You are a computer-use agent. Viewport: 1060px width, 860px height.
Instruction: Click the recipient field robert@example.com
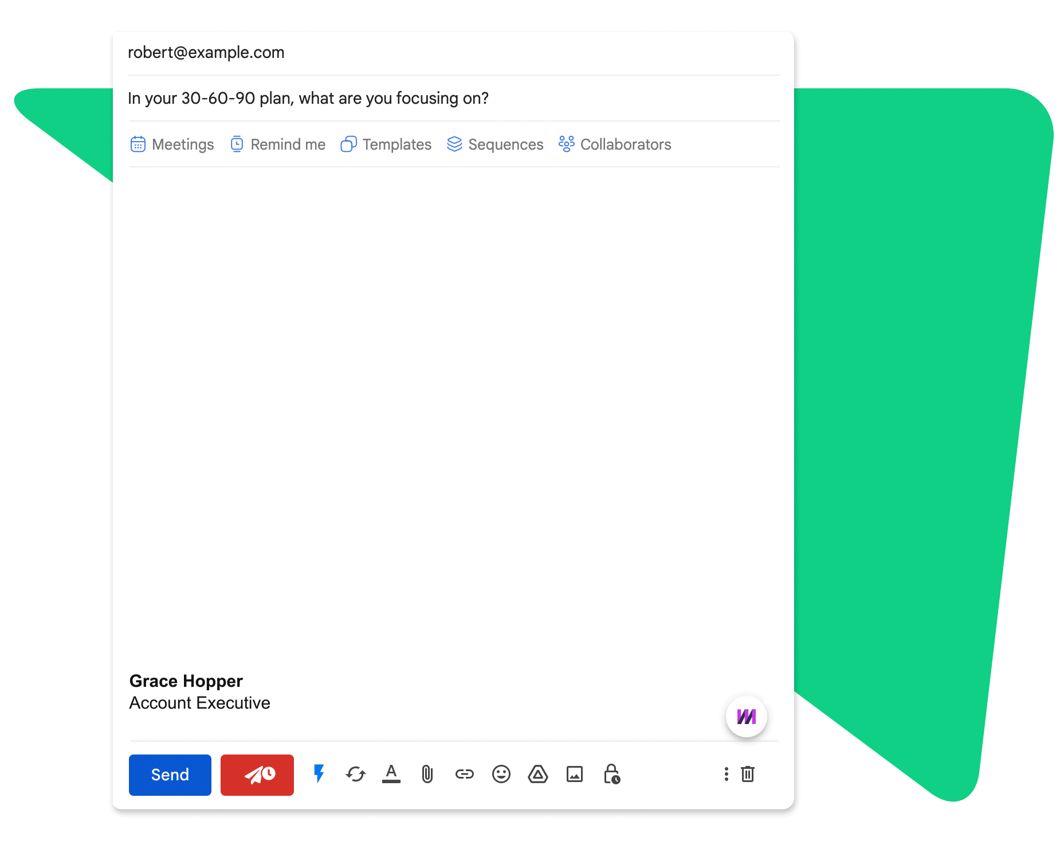coord(206,53)
